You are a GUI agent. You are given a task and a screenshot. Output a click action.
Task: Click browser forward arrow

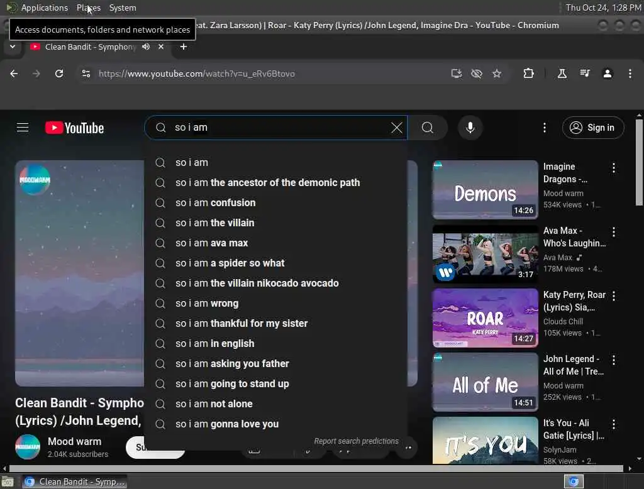[36, 74]
